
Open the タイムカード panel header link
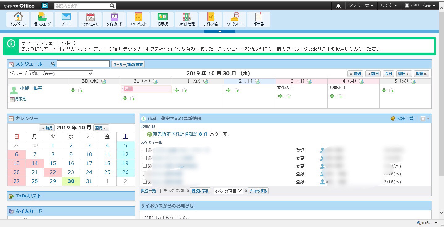pyautogui.click(x=29, y=211)
